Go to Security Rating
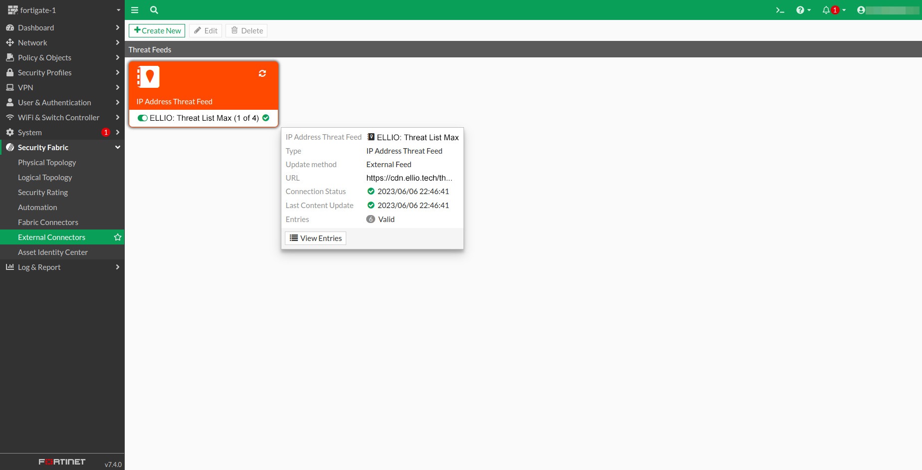 (43, 193)
